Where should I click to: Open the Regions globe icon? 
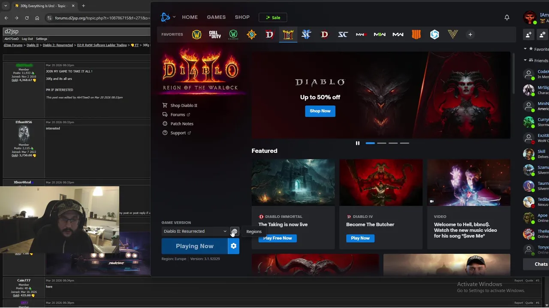pos(234,231)
